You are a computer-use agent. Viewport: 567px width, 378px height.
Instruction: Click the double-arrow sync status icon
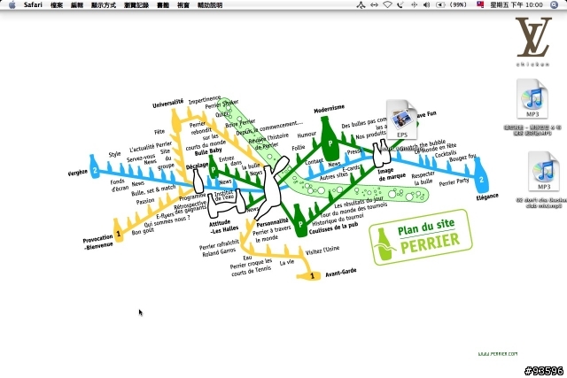374,4
